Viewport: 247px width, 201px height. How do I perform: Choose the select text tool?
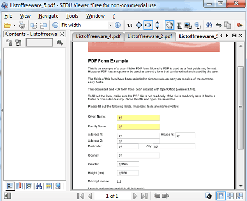click(179, 25)
